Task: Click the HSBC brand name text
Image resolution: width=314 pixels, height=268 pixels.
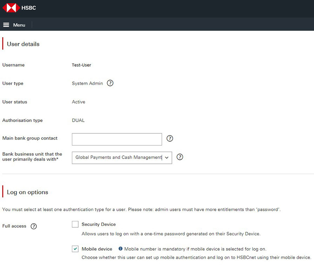Action: point(29,8)
